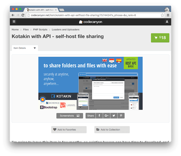Share on Twitter

[x=114, y=116]
